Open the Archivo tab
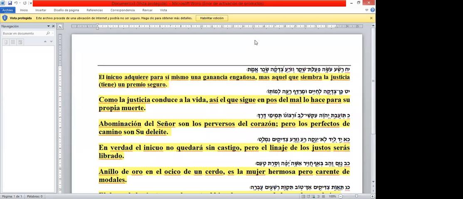The width and height of the screenshot is (463, 199). pyautogui.click(x=7, y=10)
